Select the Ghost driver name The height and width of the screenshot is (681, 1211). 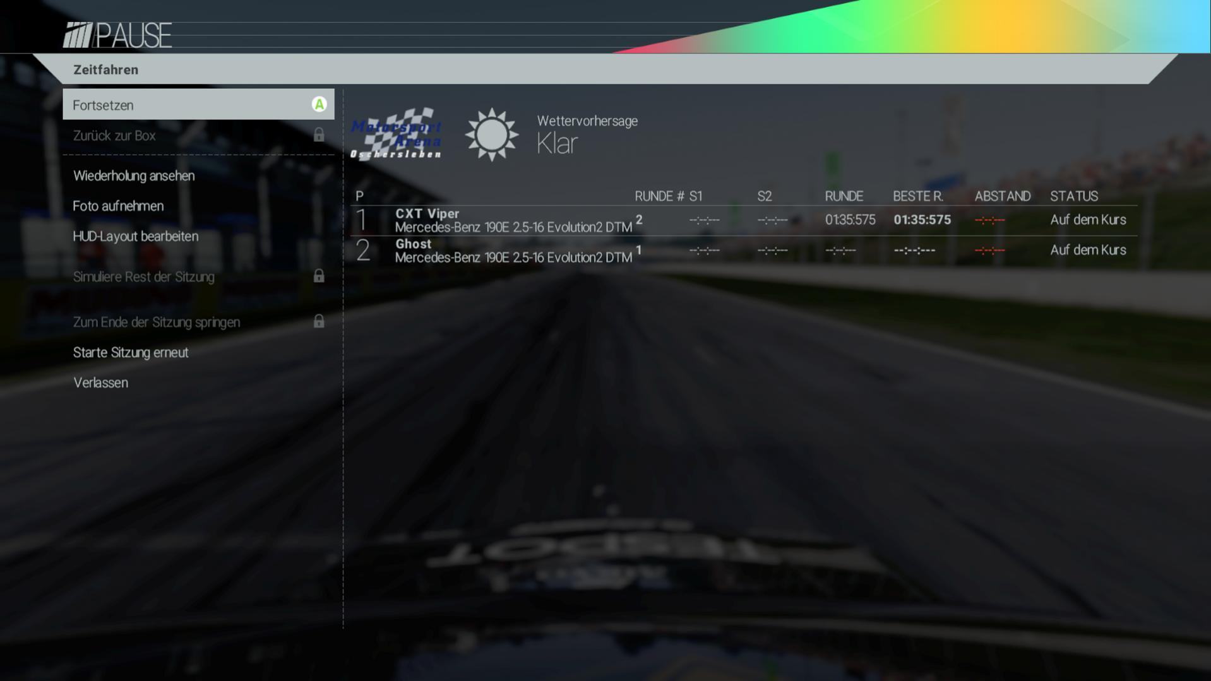pyautogui.click(x=414, y=244)
